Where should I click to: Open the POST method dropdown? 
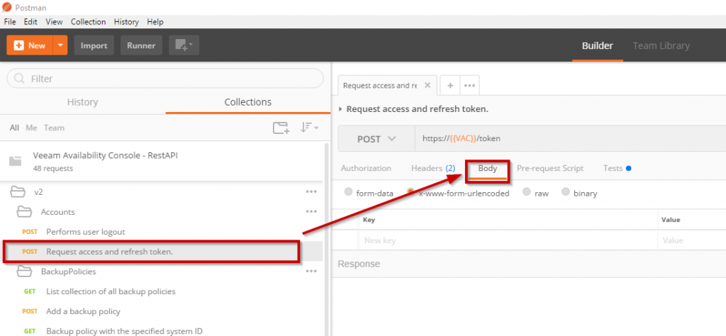376,138
